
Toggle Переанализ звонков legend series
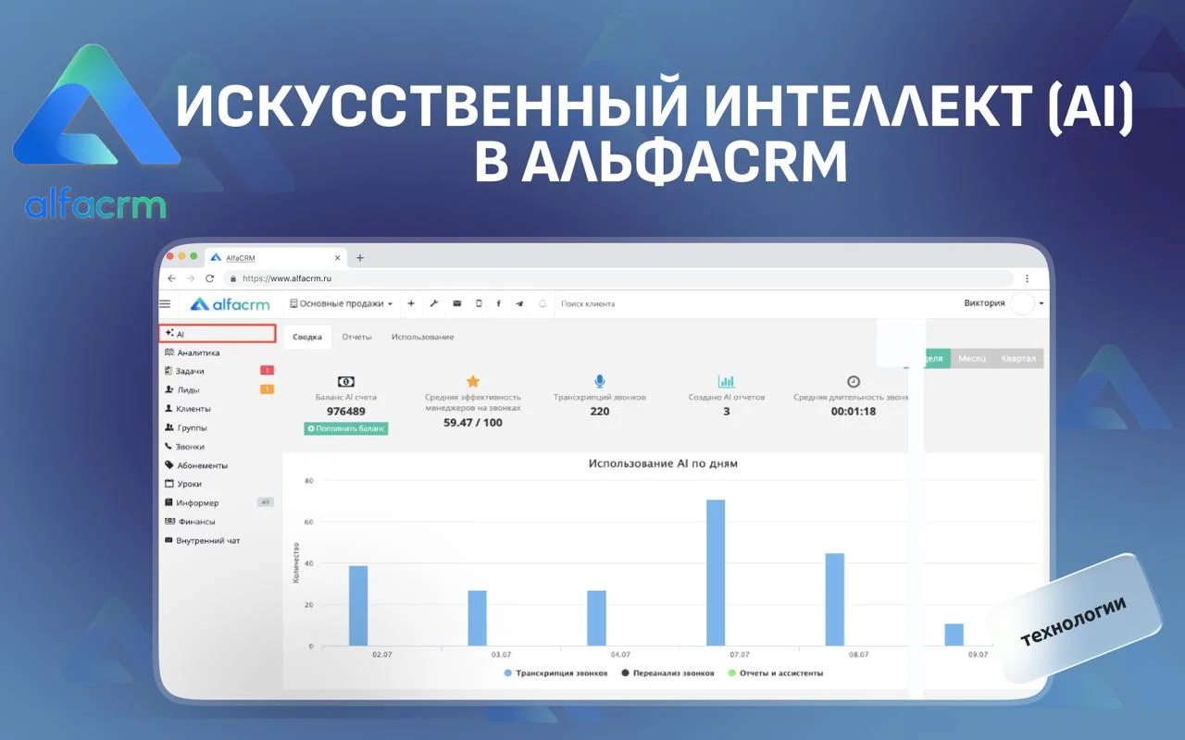click(667, 673)
